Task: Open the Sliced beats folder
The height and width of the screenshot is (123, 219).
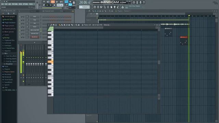Action: pos(8,80)
